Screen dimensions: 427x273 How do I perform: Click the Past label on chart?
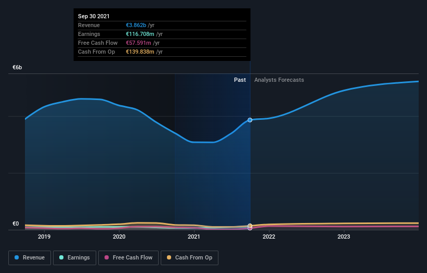pos(240,80)
